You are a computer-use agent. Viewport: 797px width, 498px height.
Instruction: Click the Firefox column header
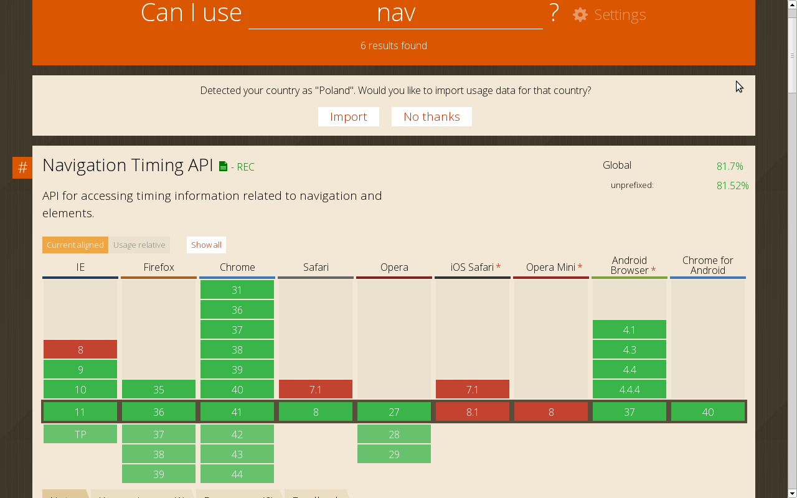coord(159,267)
